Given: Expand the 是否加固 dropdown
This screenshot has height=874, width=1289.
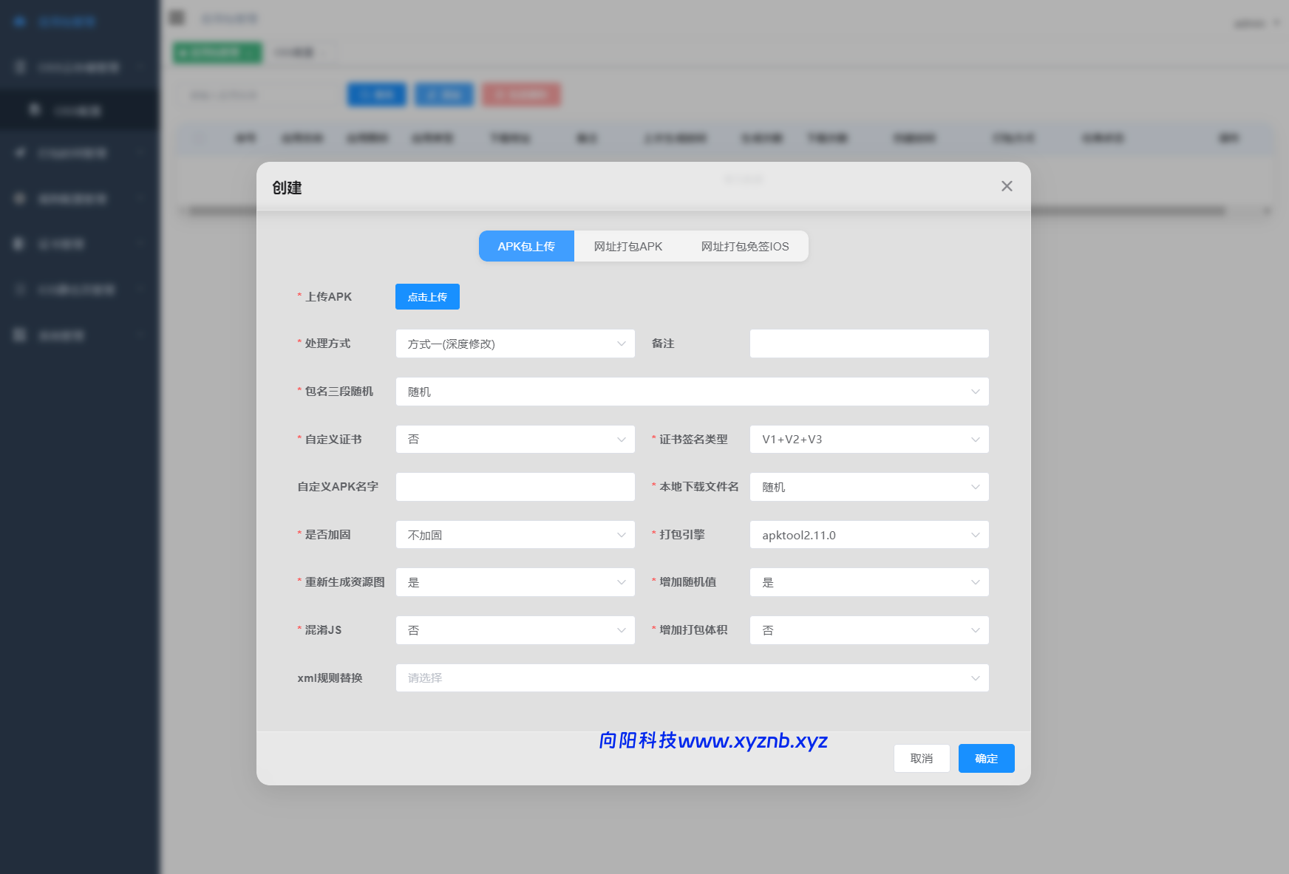Looking at the screenshot, I should point(514,535).
